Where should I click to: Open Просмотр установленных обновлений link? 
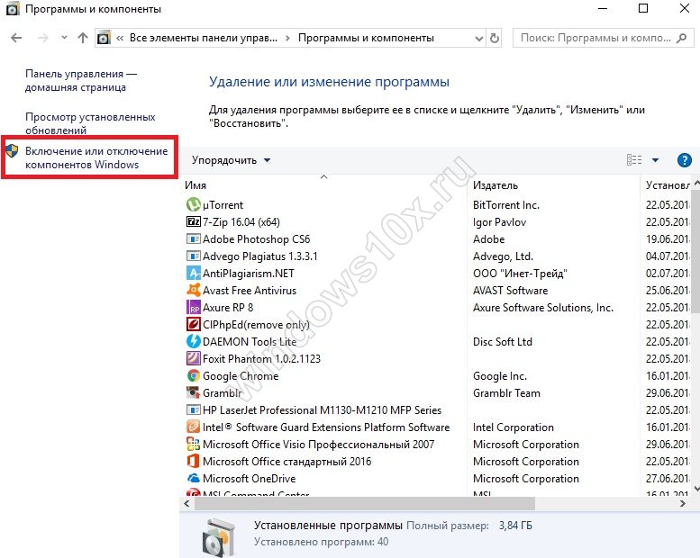click(90, 123)
